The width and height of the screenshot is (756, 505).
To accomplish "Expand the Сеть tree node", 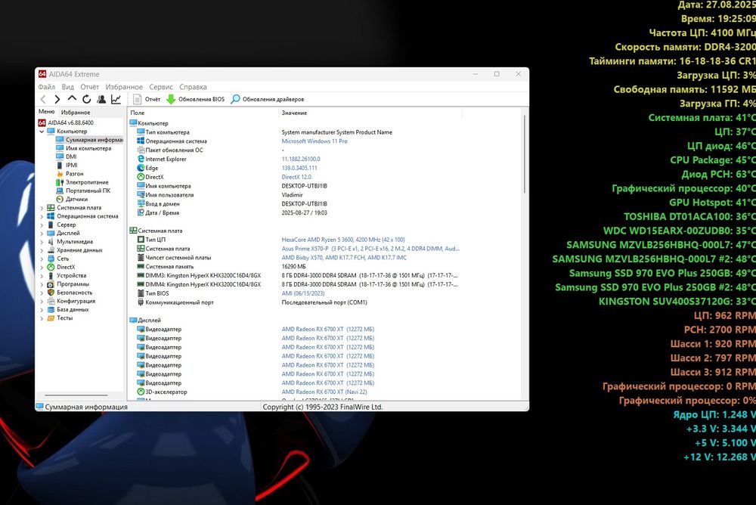I will click(42, 259).
